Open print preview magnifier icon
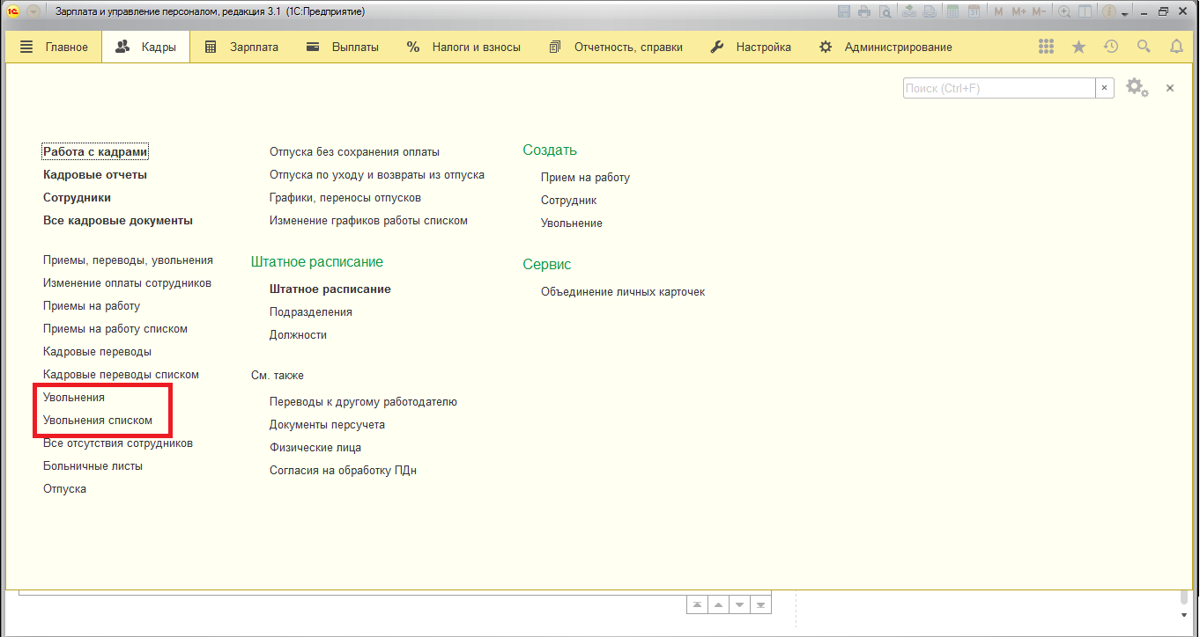The image size is (1200, 637). (885, 11)
